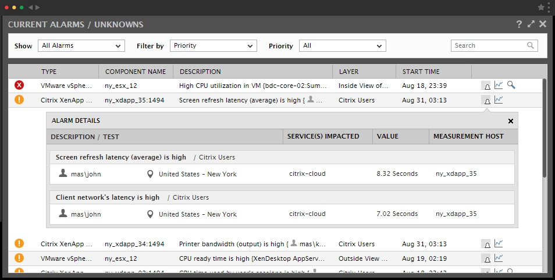Screen dimensions: 555x280
Task: Click citrix-cloud service in Screen refresh row
Action: (307, 174)
